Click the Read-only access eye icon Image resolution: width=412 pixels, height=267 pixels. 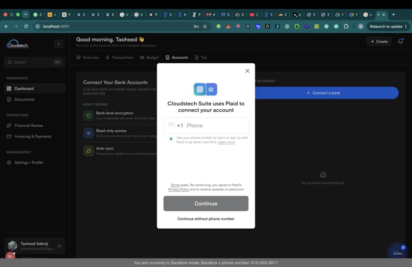click(x=88, y=133)
